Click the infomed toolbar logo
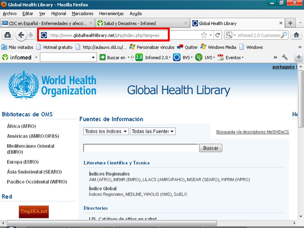The width and height of the screenshot is (304, 228). click(x=17, y=57)
